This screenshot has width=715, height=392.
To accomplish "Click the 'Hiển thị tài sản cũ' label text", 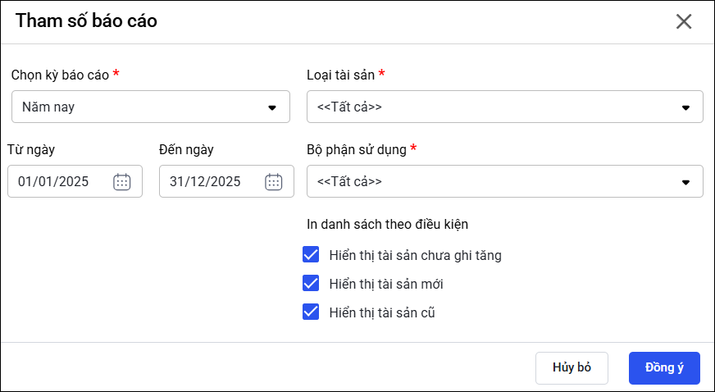I will click(x=381, y=312).
